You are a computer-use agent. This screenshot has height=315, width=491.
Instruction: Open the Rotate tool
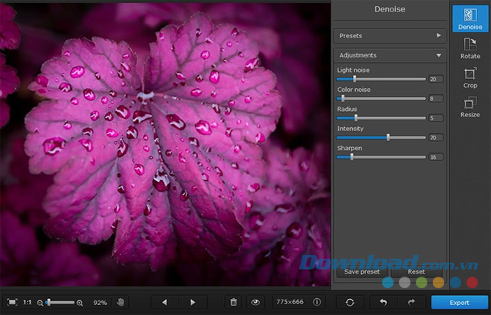pos(470,48)
